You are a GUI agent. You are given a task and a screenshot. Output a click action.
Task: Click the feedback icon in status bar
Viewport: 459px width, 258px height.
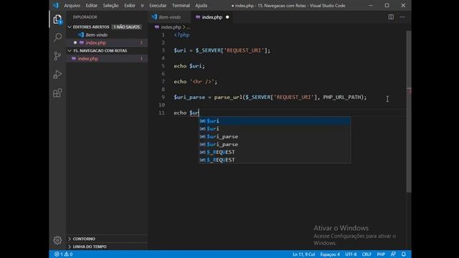pos(393,254)
